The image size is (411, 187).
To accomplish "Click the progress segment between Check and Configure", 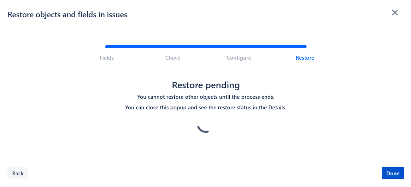I will 206,47.
